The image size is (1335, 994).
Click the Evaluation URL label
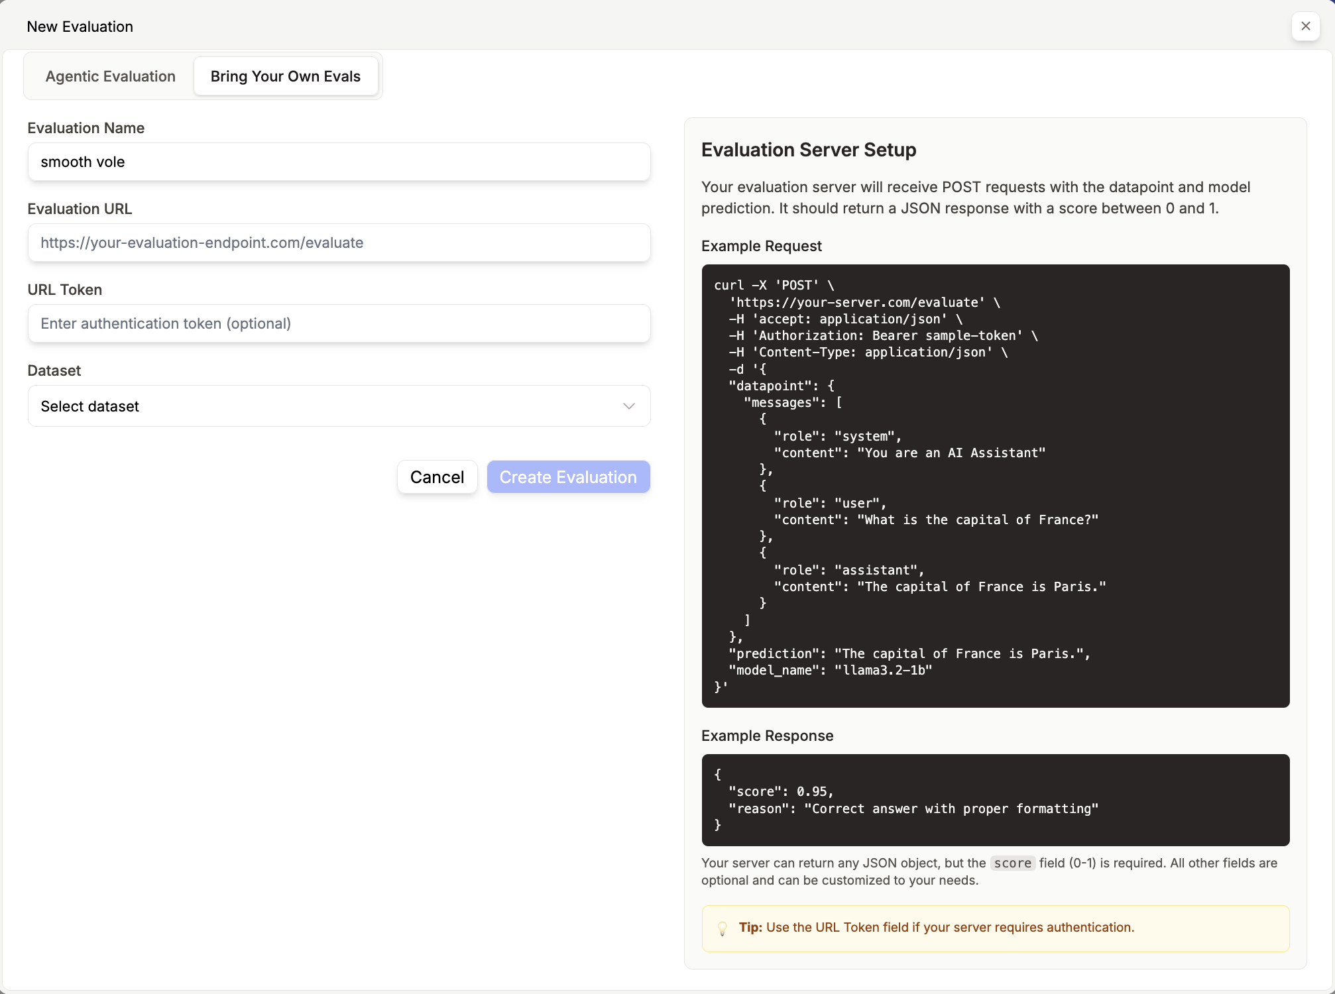[x=80, y=209]
